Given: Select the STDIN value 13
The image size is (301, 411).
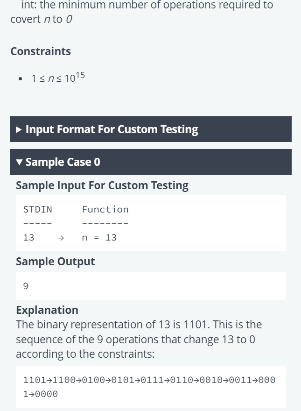Looking at the screenshot, I should pyautogui.click(x=28, y=237).
